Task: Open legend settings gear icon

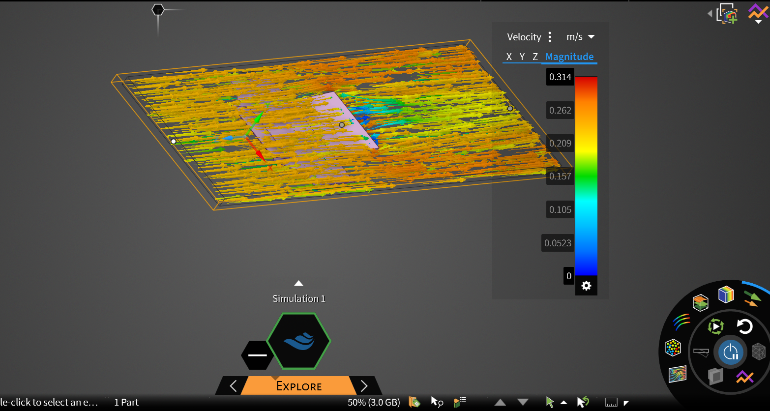Action: (586, 286)
